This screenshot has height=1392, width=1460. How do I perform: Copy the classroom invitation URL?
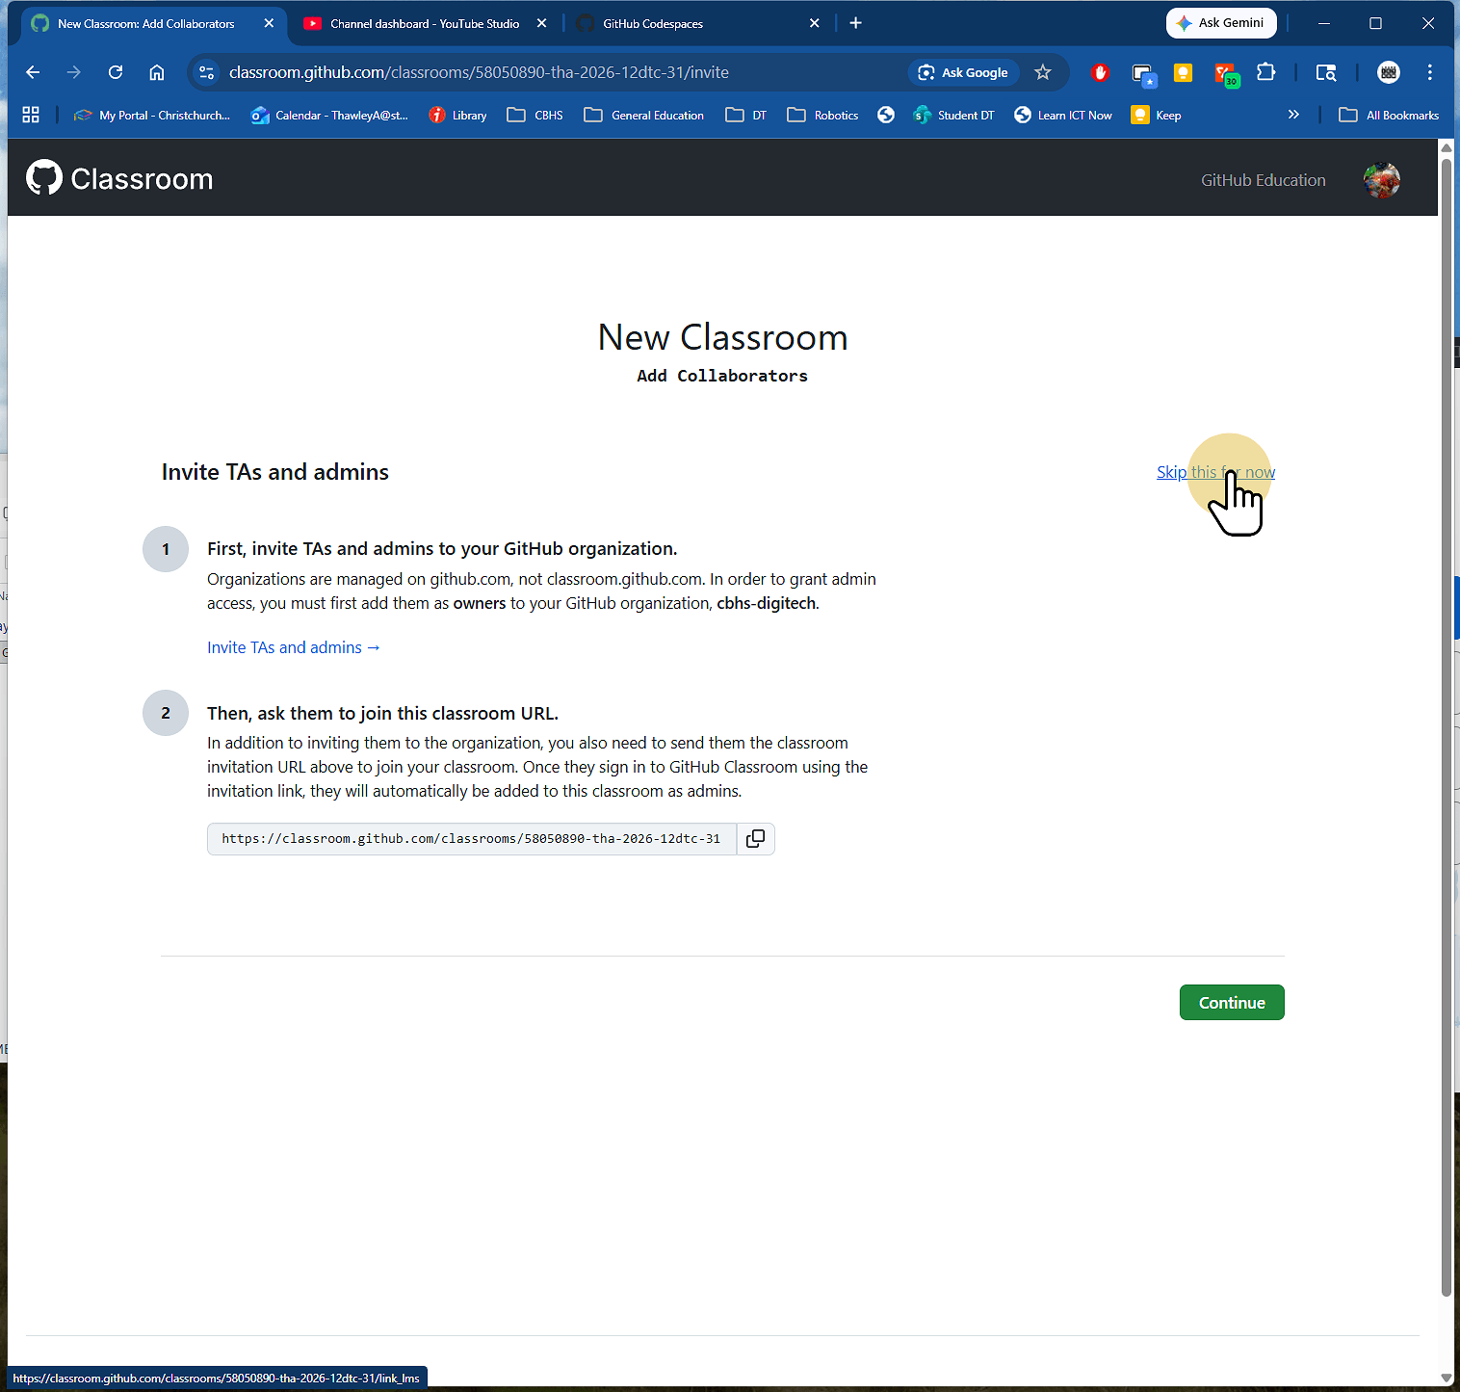click(755, 839)
